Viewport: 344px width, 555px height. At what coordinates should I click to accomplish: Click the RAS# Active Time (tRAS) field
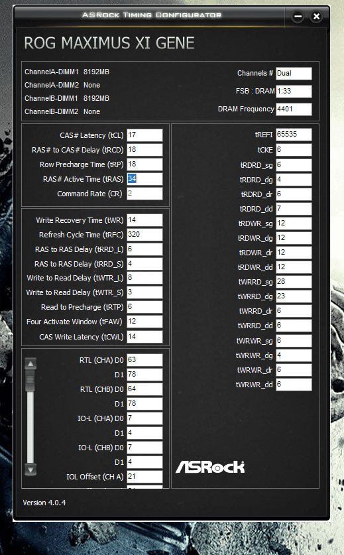coord(144,179)
